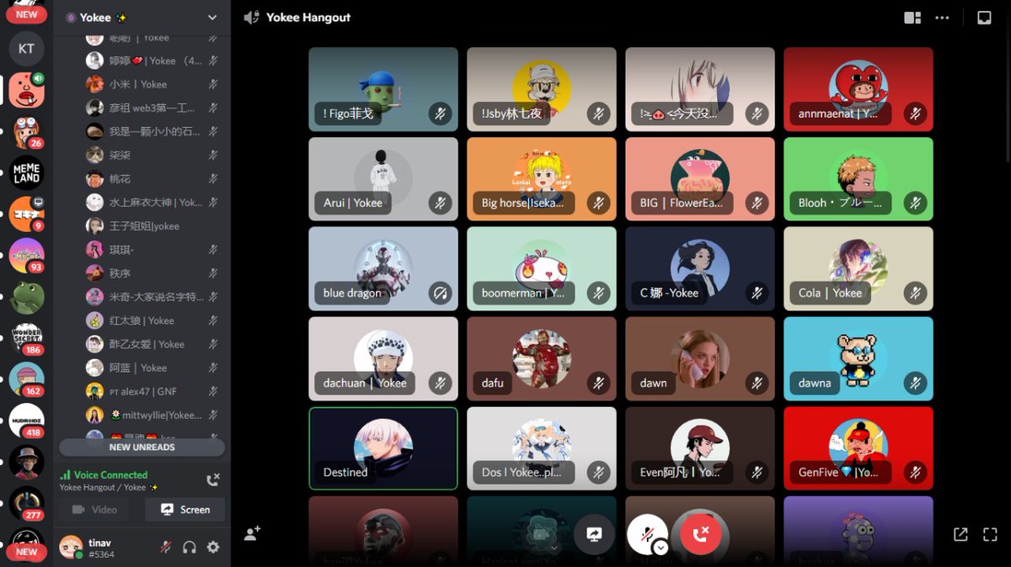Select the Blooh video tile
Image resolution: width=1011 pixels, height=567 pixels.
(859, 179)
